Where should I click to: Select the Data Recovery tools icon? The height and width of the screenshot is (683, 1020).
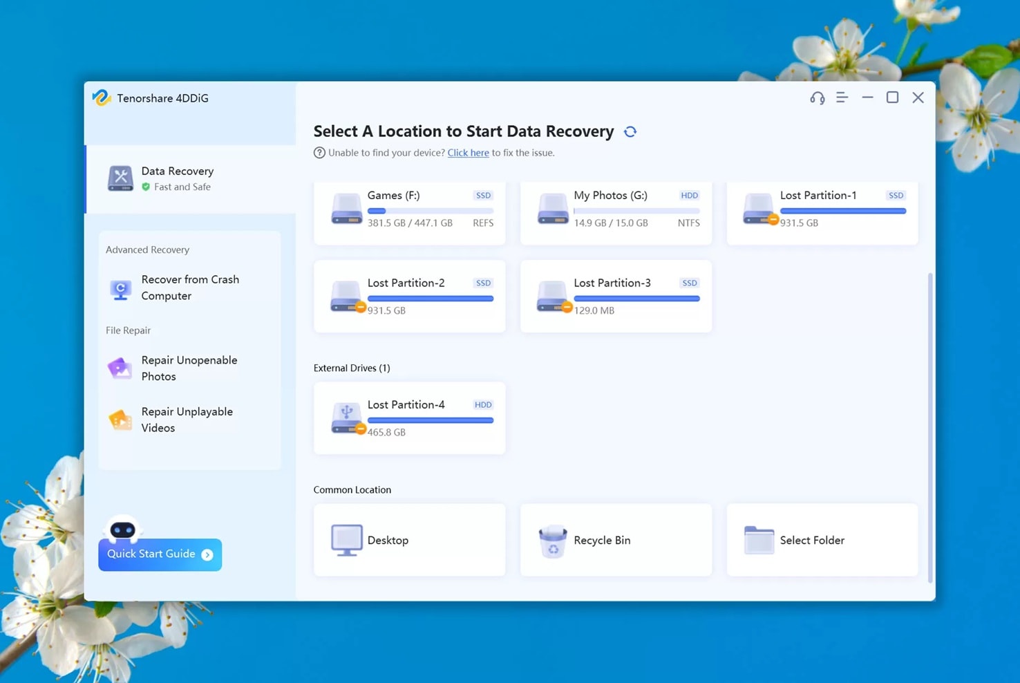coord(120,178)
